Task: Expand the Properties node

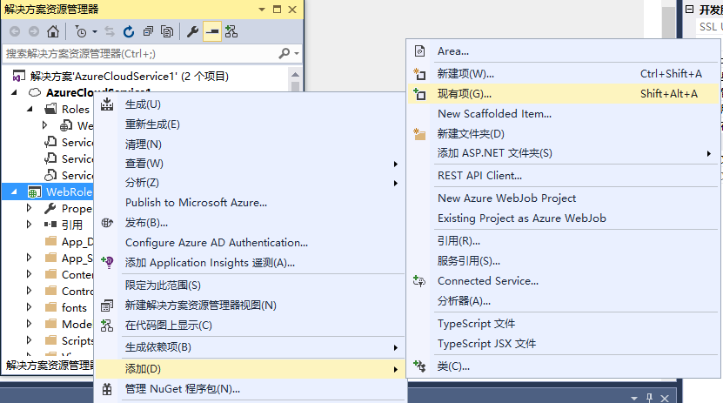Action: pyautogui.click(x=29, y=208)
